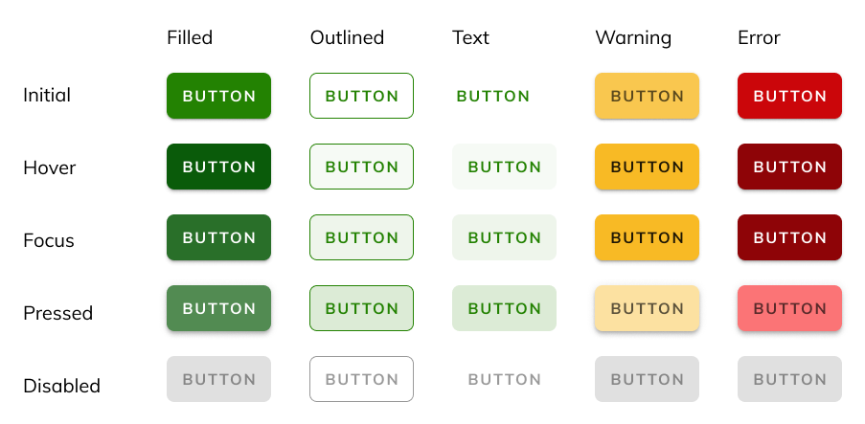The image size is (865, 424).
Task: Click the Pressed state Error pink button
Action: click(789, 308)
